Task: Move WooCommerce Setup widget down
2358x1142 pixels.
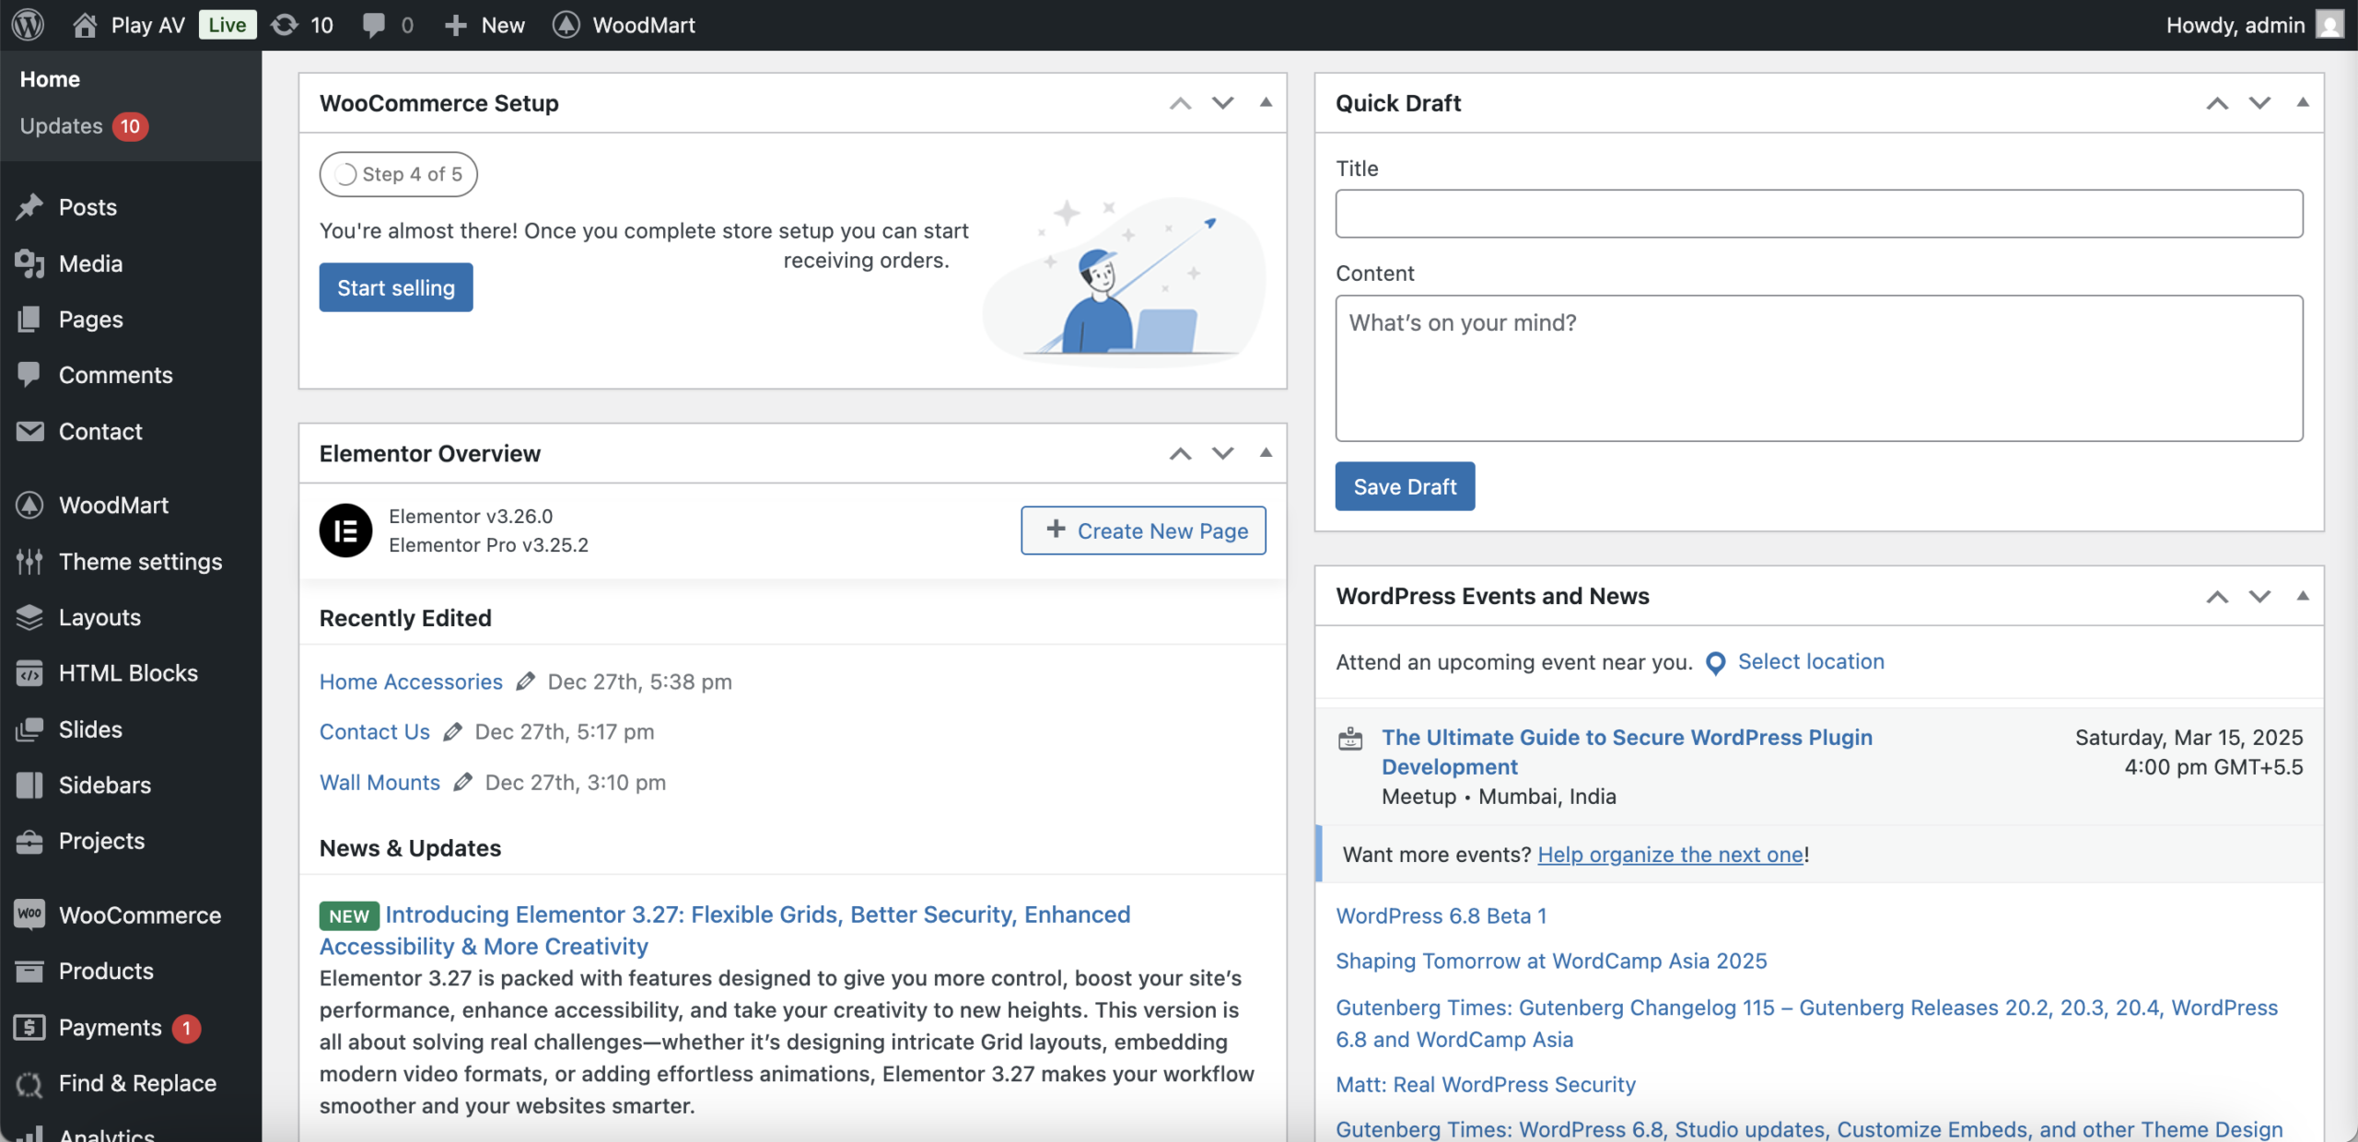Action: pyautogui.click(x=1223, y=103)
